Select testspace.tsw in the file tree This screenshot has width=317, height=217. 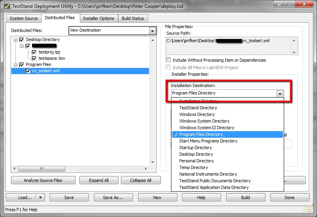pyautogui.click(x=52, y=58)
